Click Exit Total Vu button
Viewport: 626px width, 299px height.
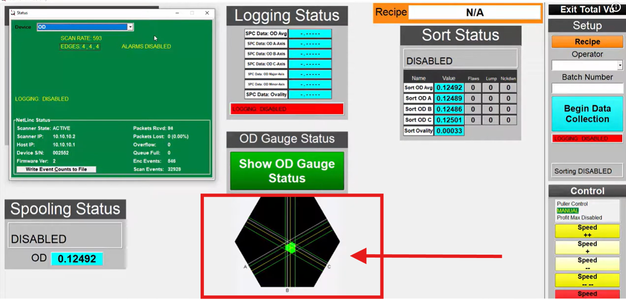pyautogui.click(x=587, y=9)
